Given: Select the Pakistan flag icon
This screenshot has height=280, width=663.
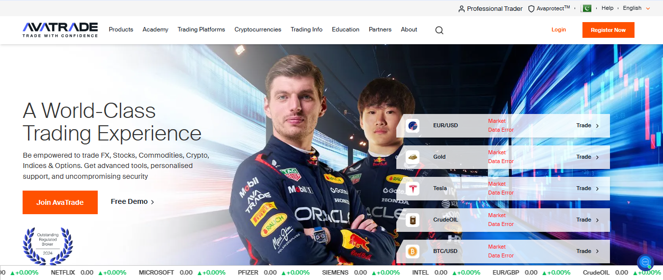Looking at the screenshot, I should (x=586, y=8).
